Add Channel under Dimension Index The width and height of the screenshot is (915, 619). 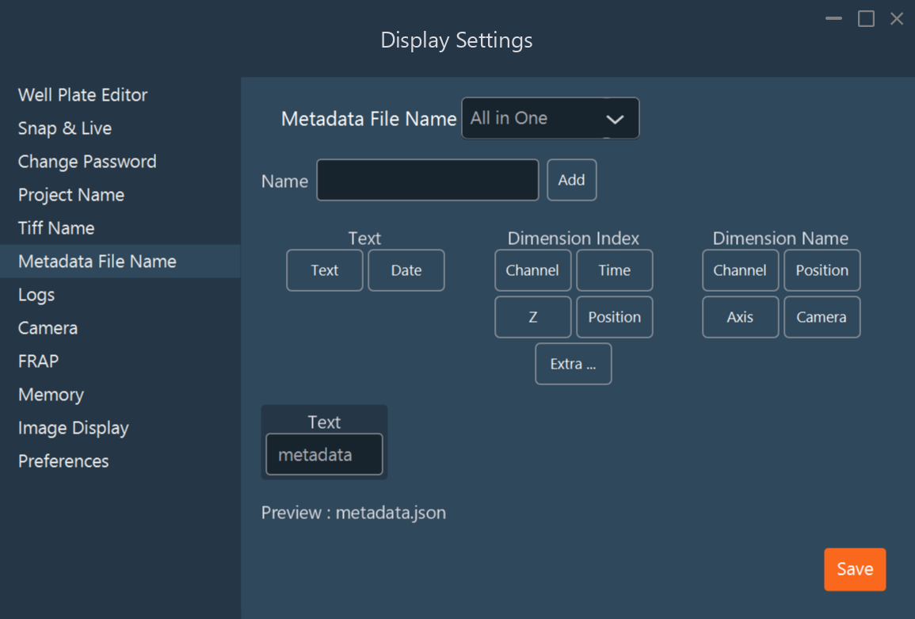(x=532, y=270)
